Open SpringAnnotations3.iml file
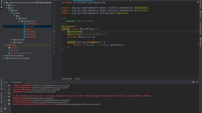Image resolution: width=202 pixels, height=113 pixels. [x=21, y=53]
